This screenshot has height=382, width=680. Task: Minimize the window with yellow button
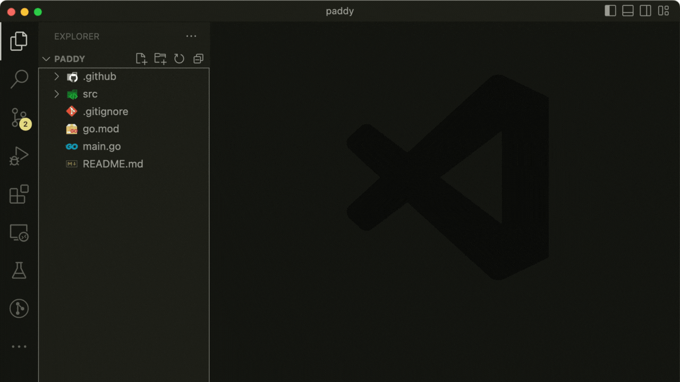click(x=24, y=12)
